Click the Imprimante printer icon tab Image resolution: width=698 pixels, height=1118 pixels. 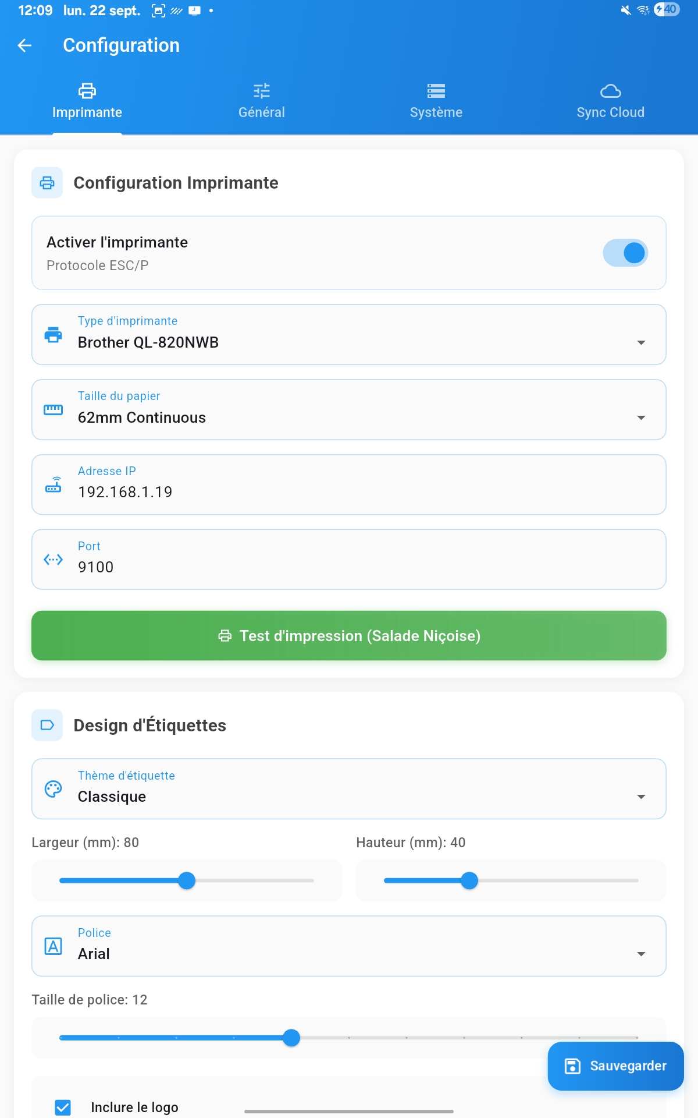(87, 91)
